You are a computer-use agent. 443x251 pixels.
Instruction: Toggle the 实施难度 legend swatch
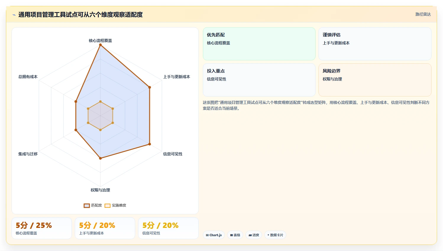[x=107, y=205]
